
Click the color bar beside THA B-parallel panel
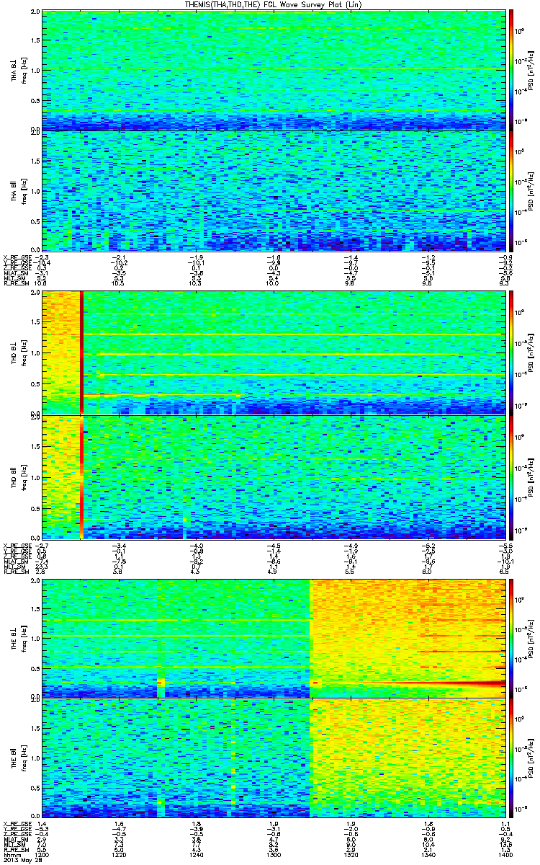tap(511, 192)
